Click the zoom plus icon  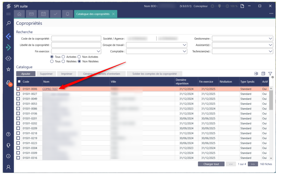point(227,6)
